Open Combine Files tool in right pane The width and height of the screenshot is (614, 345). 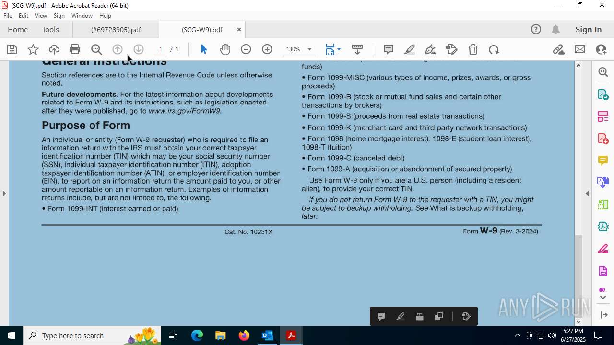(603, 182)
